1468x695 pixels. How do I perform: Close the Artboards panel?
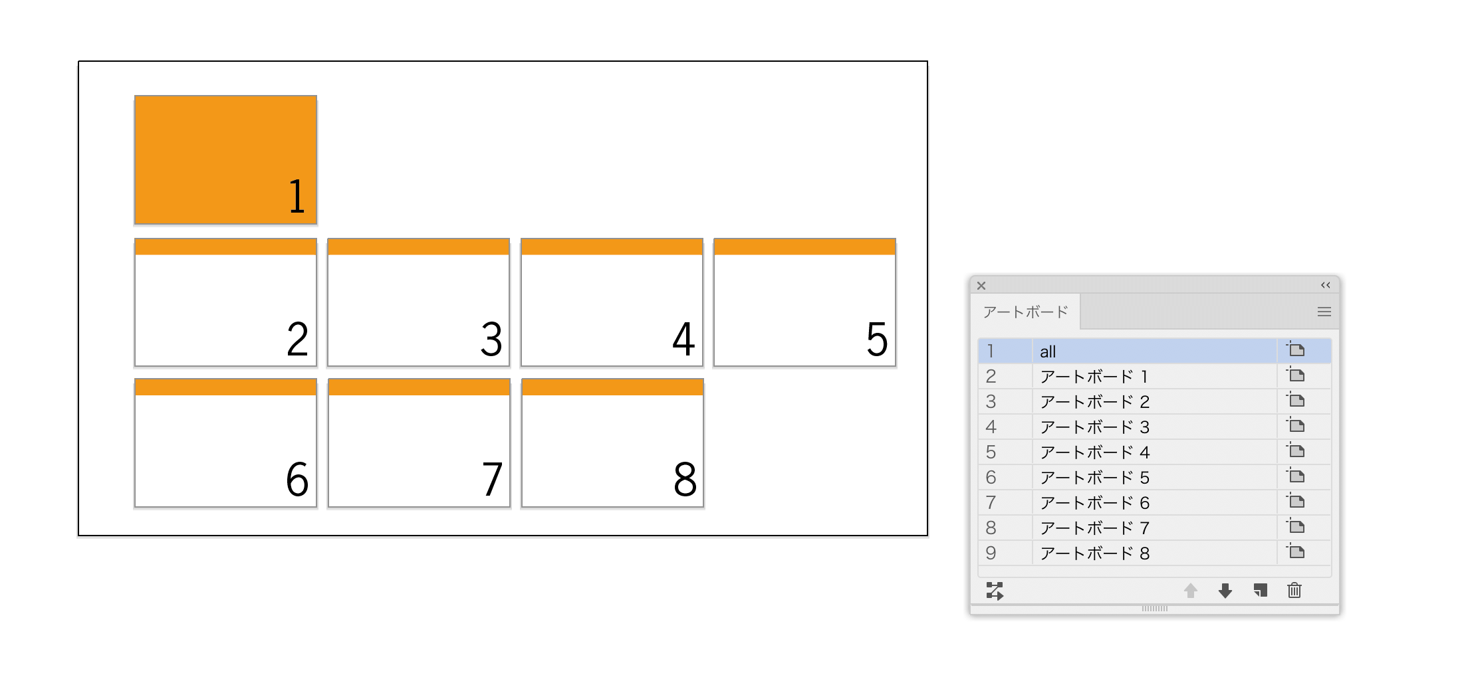click(x=981, y=286)
